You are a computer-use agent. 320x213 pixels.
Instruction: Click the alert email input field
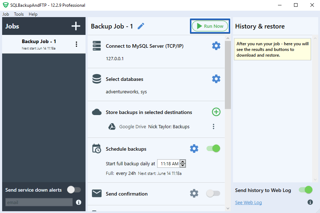[x=39, y=202]
